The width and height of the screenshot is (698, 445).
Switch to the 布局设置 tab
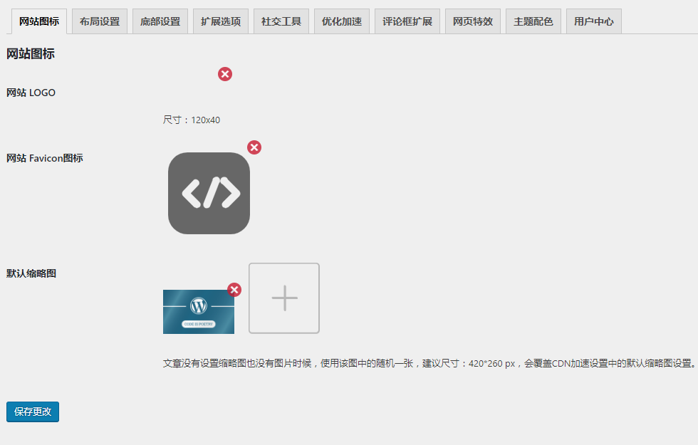click(x=100, y=21)
